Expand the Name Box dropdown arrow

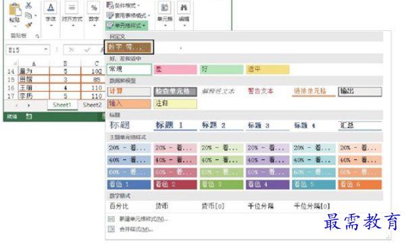click(x=45, y=49)
